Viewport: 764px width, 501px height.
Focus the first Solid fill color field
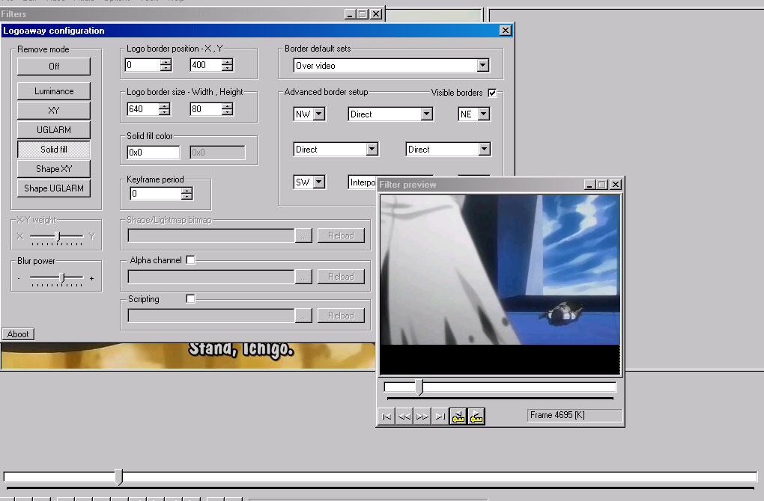[x=154, y=153]
